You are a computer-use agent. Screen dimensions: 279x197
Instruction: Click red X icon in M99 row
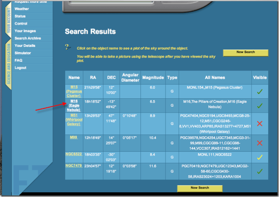[260, 143]
